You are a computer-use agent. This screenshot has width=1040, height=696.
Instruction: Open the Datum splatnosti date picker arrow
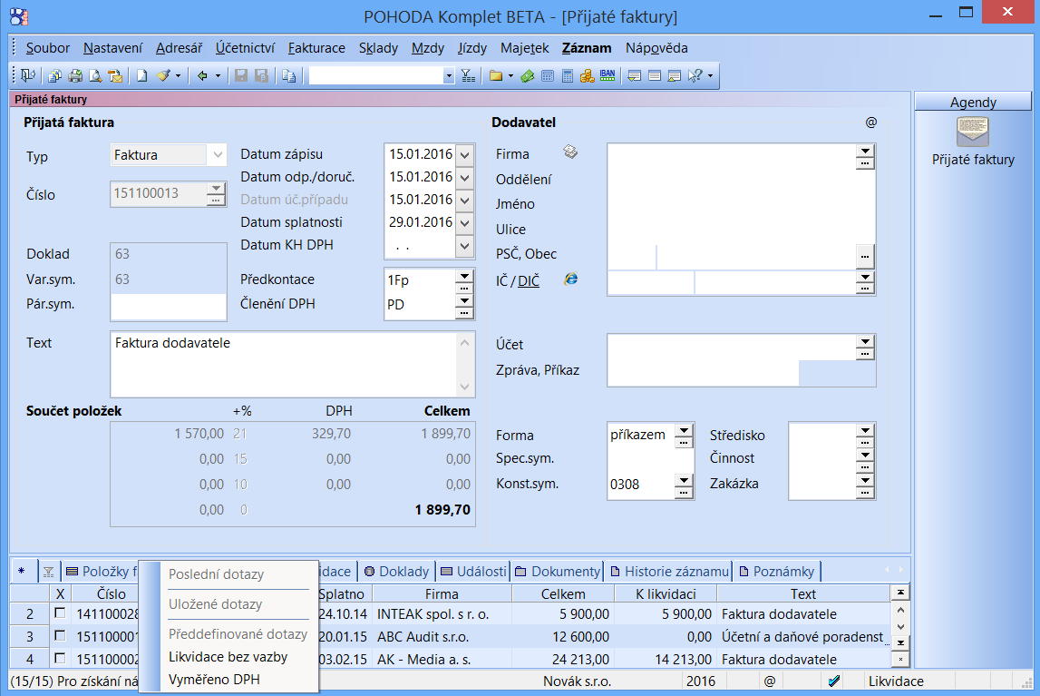[465, 223]
